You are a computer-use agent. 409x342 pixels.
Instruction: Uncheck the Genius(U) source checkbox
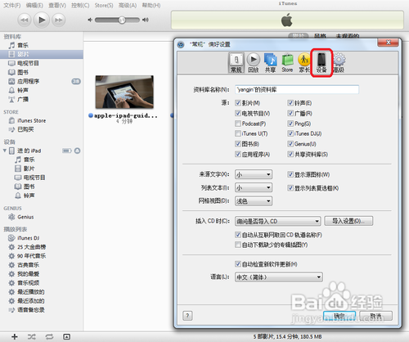point(290,144)
